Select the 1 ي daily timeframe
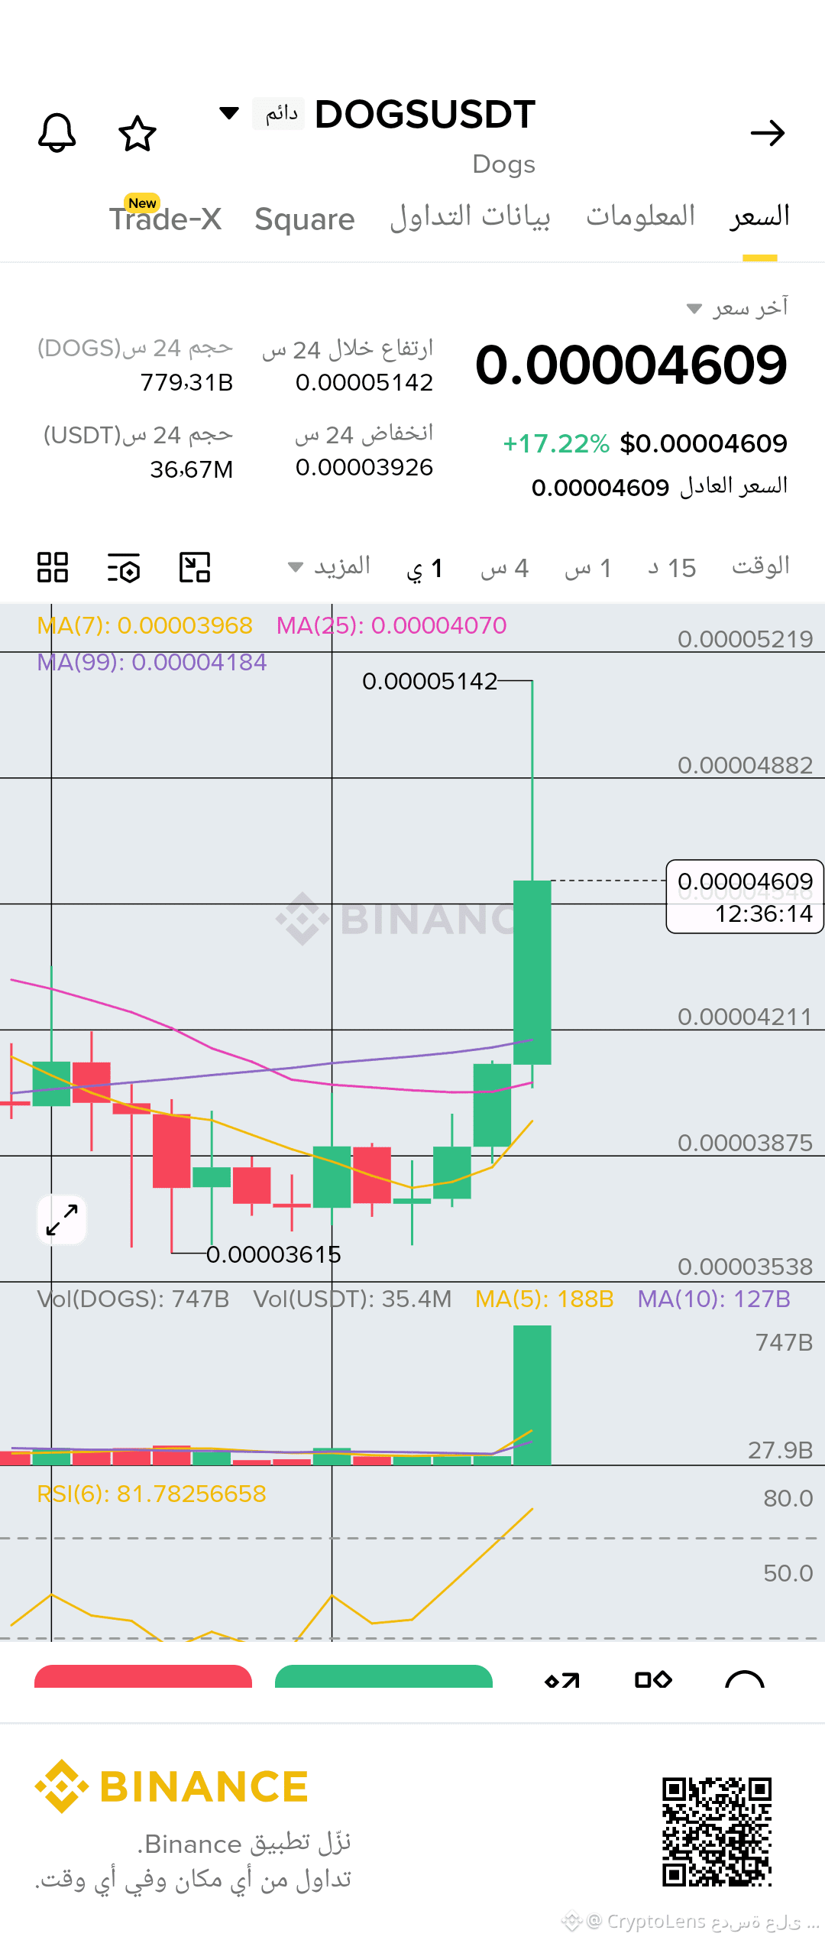Image resolution: width=825 pixels, height=1940 pixels. [x=425, y=568]
